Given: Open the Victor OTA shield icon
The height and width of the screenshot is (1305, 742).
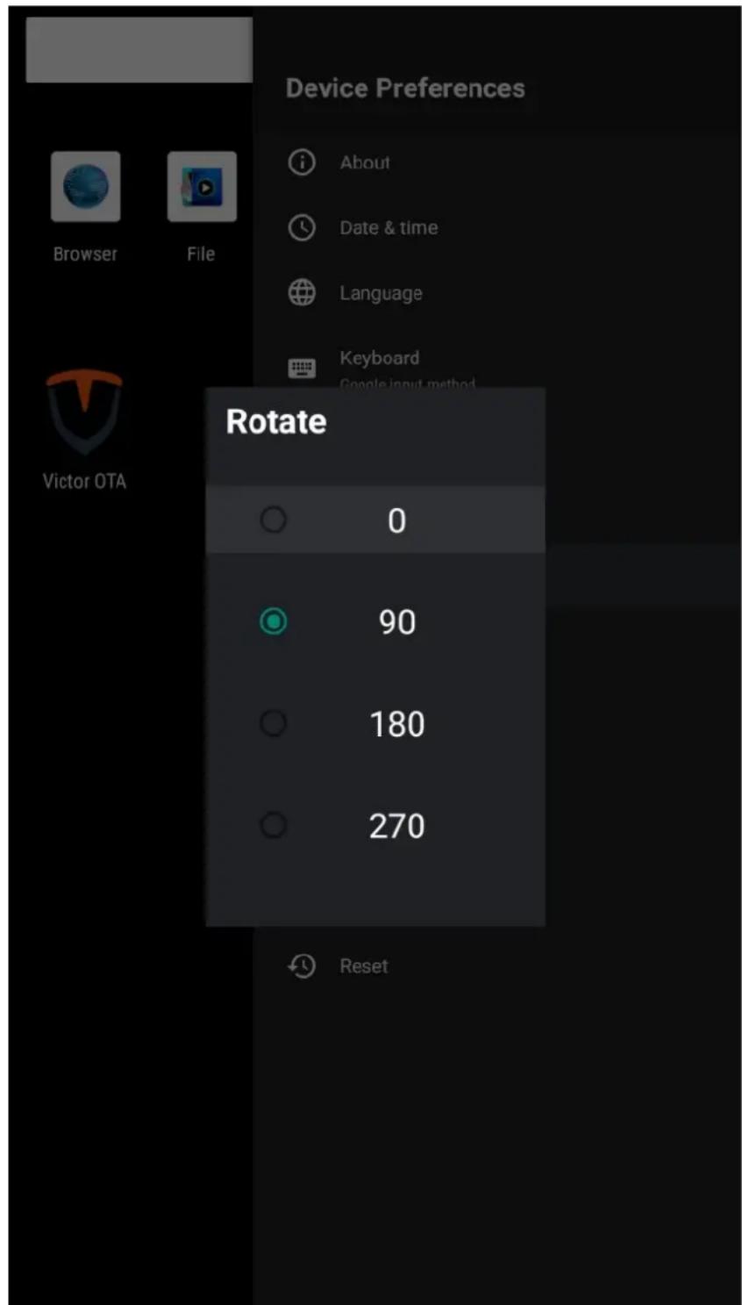Looking at the screenshot, I should tap(84, 411).
